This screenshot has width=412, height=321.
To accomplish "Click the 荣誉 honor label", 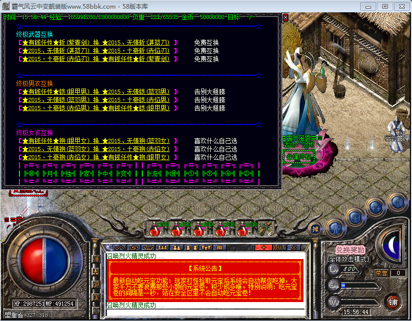I will click(x=381, y=273).
